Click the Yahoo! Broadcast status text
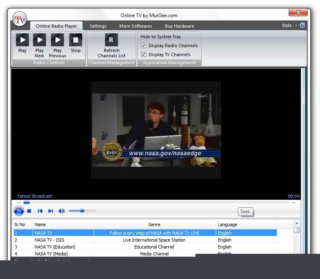The height and width of the screenshot is (279, 320). pos(35,196)
